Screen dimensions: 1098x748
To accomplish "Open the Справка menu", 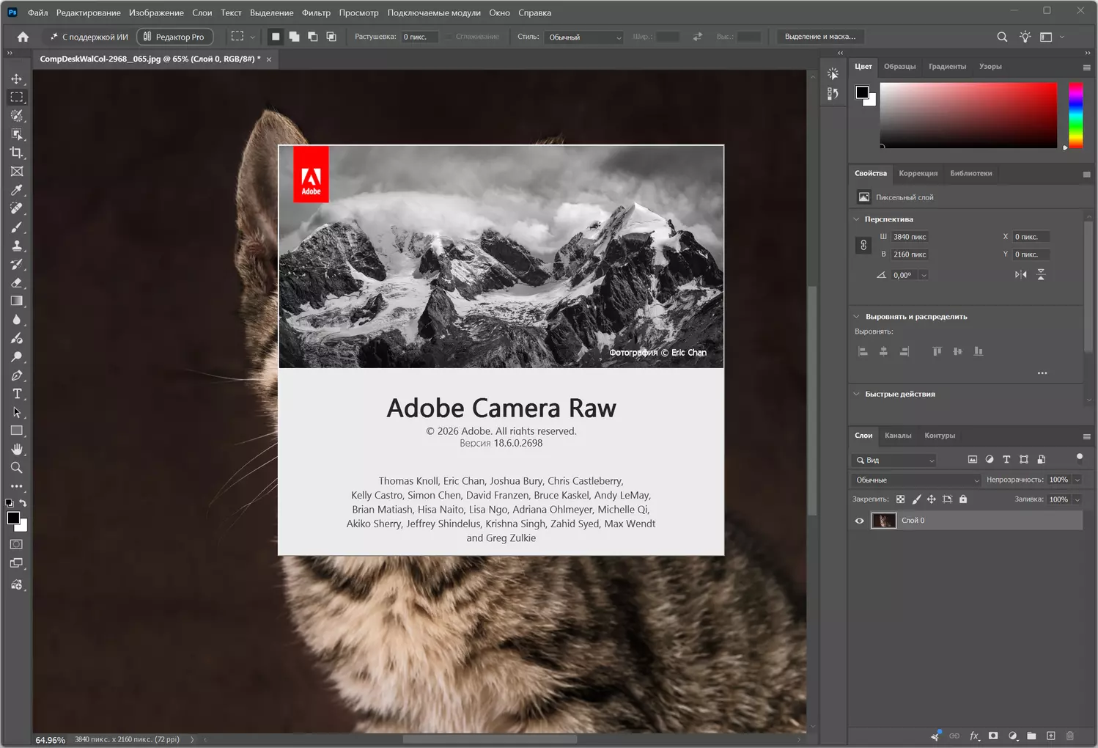I will (x=534, y=12).
